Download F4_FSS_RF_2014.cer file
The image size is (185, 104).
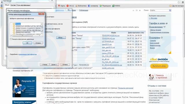(110, 62)
